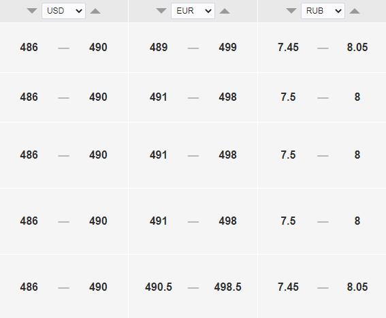Screen dimensions: 386x318
Task: Click the 8.05 RUB sell rate in first row
Action: [357, 47]
